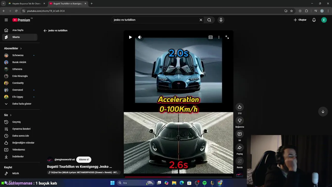Open Burak Aktürk subscription channel
Image resolution: width=332 pixels, height=187 pixels.
coord(20,62)
